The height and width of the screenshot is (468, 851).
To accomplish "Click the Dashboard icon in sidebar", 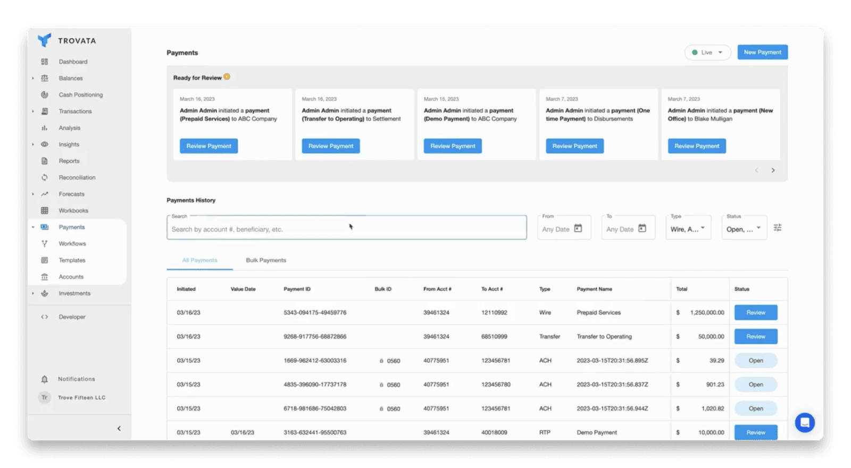I will pyautogui.click(x=45, y=62).
